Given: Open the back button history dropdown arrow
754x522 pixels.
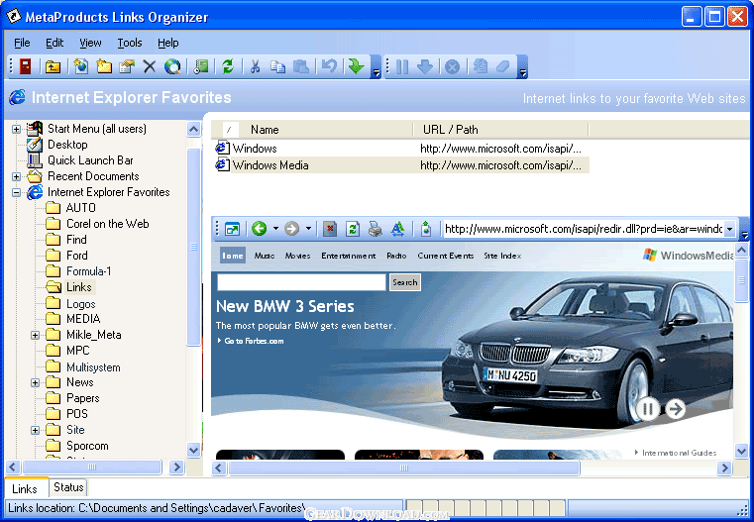Looking at the screenshot, I should coord(275,229).
